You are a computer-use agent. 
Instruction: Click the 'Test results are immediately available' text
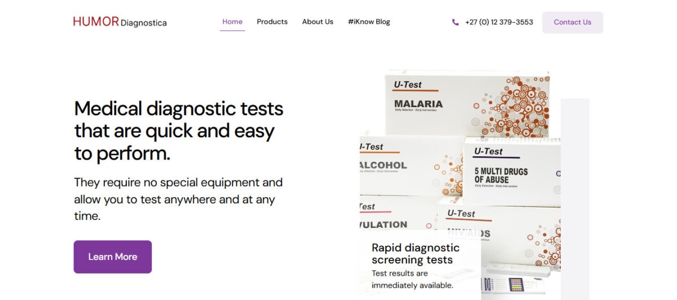(412, 279)
